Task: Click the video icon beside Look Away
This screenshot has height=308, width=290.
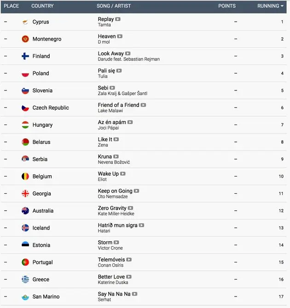Action: (x=128, y=53)
